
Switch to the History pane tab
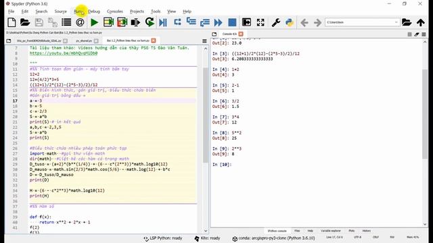tap(367, 231)
